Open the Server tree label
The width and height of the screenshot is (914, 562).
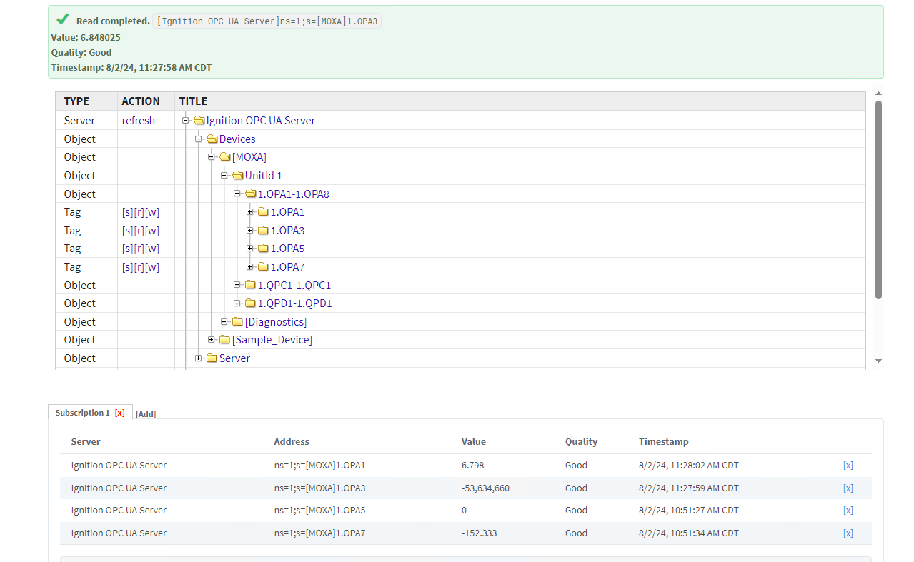point(234,358)
